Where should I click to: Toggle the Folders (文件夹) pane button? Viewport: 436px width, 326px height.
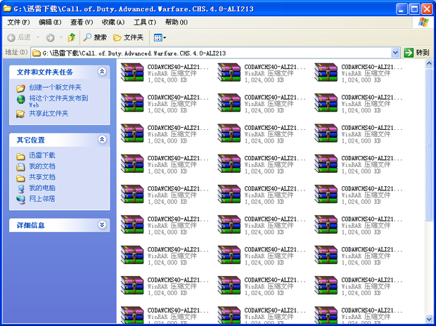point(128,37)
